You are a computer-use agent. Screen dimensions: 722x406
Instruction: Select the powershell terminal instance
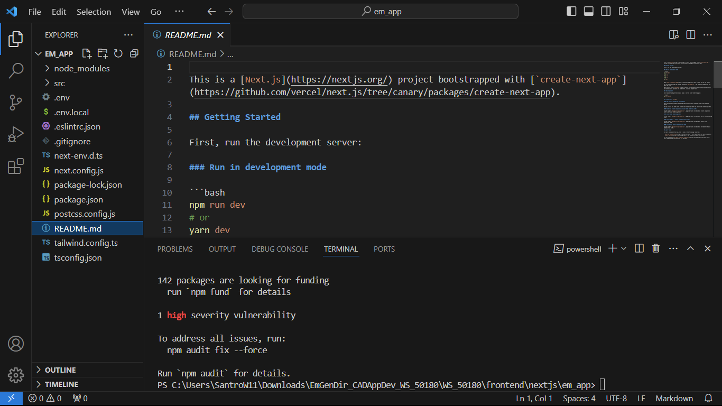[577, 248]
